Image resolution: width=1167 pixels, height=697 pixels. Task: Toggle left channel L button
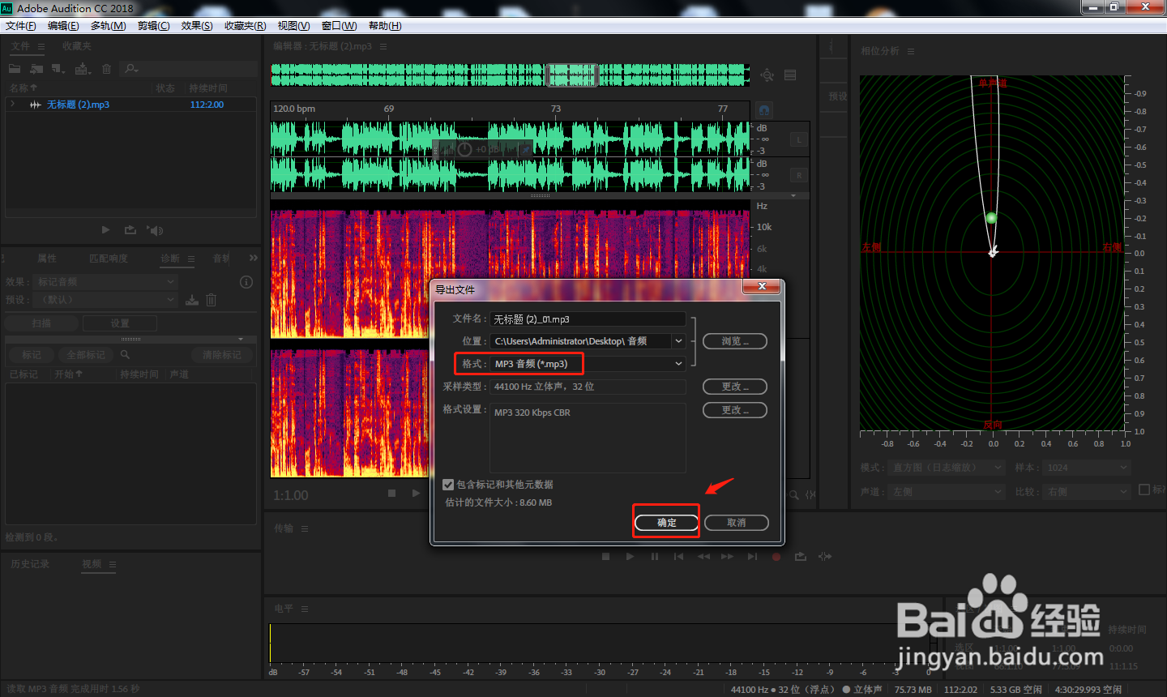point(799,139)
